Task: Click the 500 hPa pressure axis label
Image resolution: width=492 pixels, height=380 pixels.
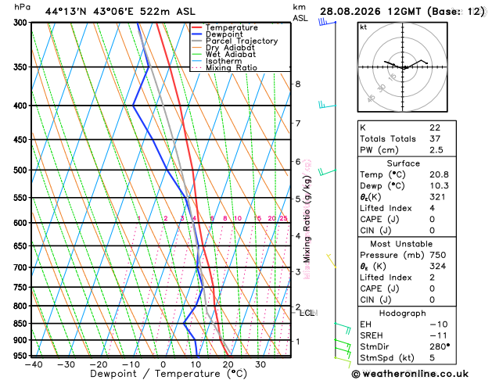Action: tap(22, 170)
